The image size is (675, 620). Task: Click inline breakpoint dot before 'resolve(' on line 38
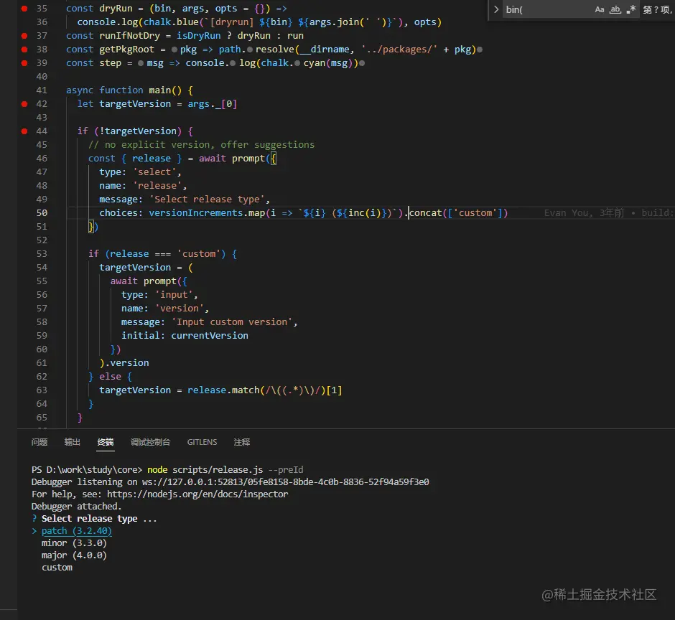(x=250, y=50)
